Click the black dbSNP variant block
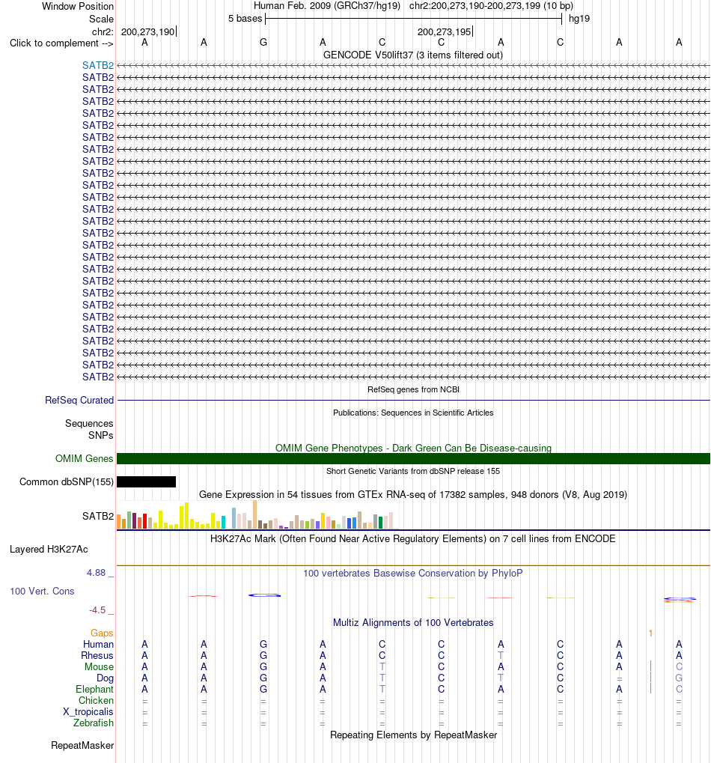The height and width of the screenshot is (763, 711). point(147,481)
